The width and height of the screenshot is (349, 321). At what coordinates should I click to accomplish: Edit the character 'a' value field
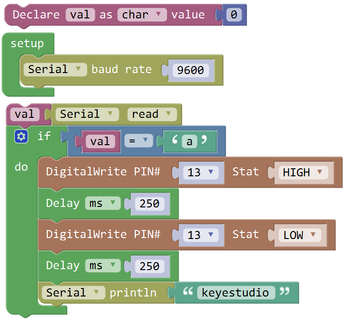(x=189, y=141)
